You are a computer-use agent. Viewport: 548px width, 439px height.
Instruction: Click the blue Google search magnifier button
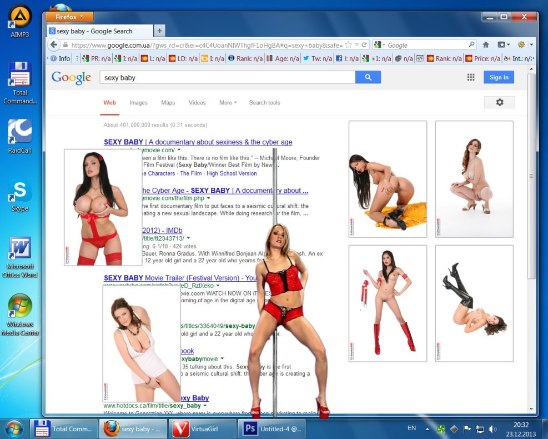pos(368,78)
